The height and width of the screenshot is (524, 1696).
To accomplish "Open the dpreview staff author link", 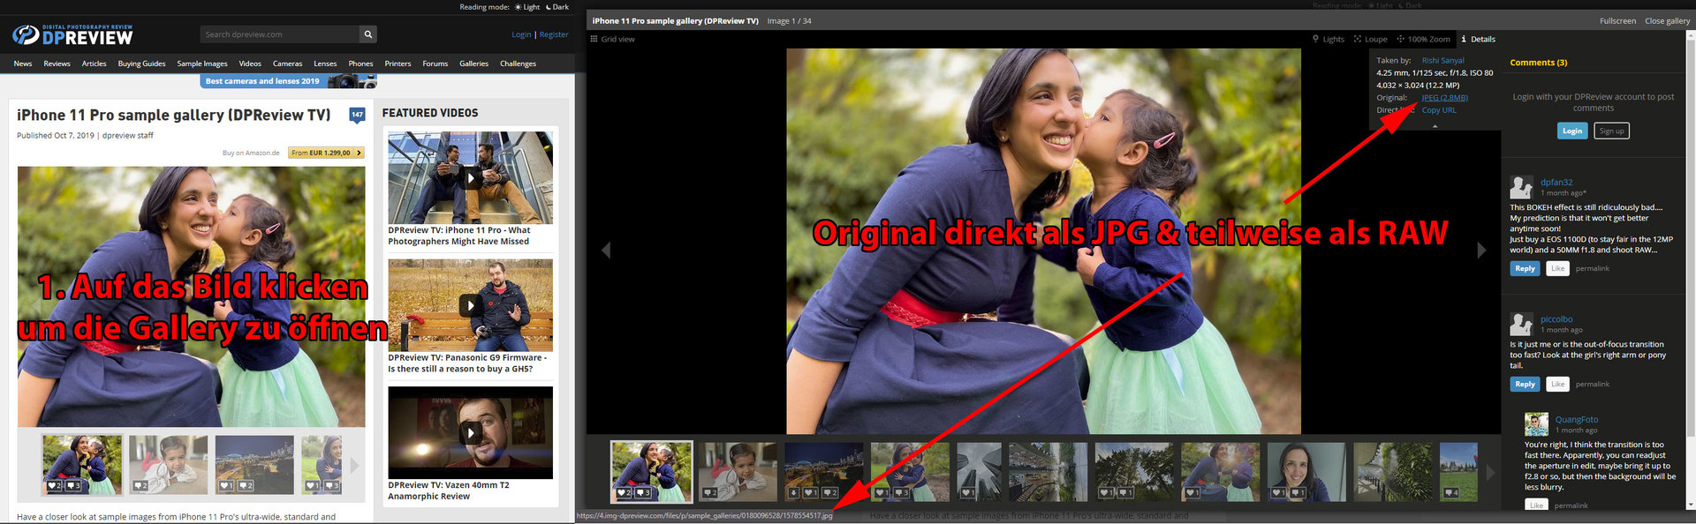I will [x=128, y=136].
